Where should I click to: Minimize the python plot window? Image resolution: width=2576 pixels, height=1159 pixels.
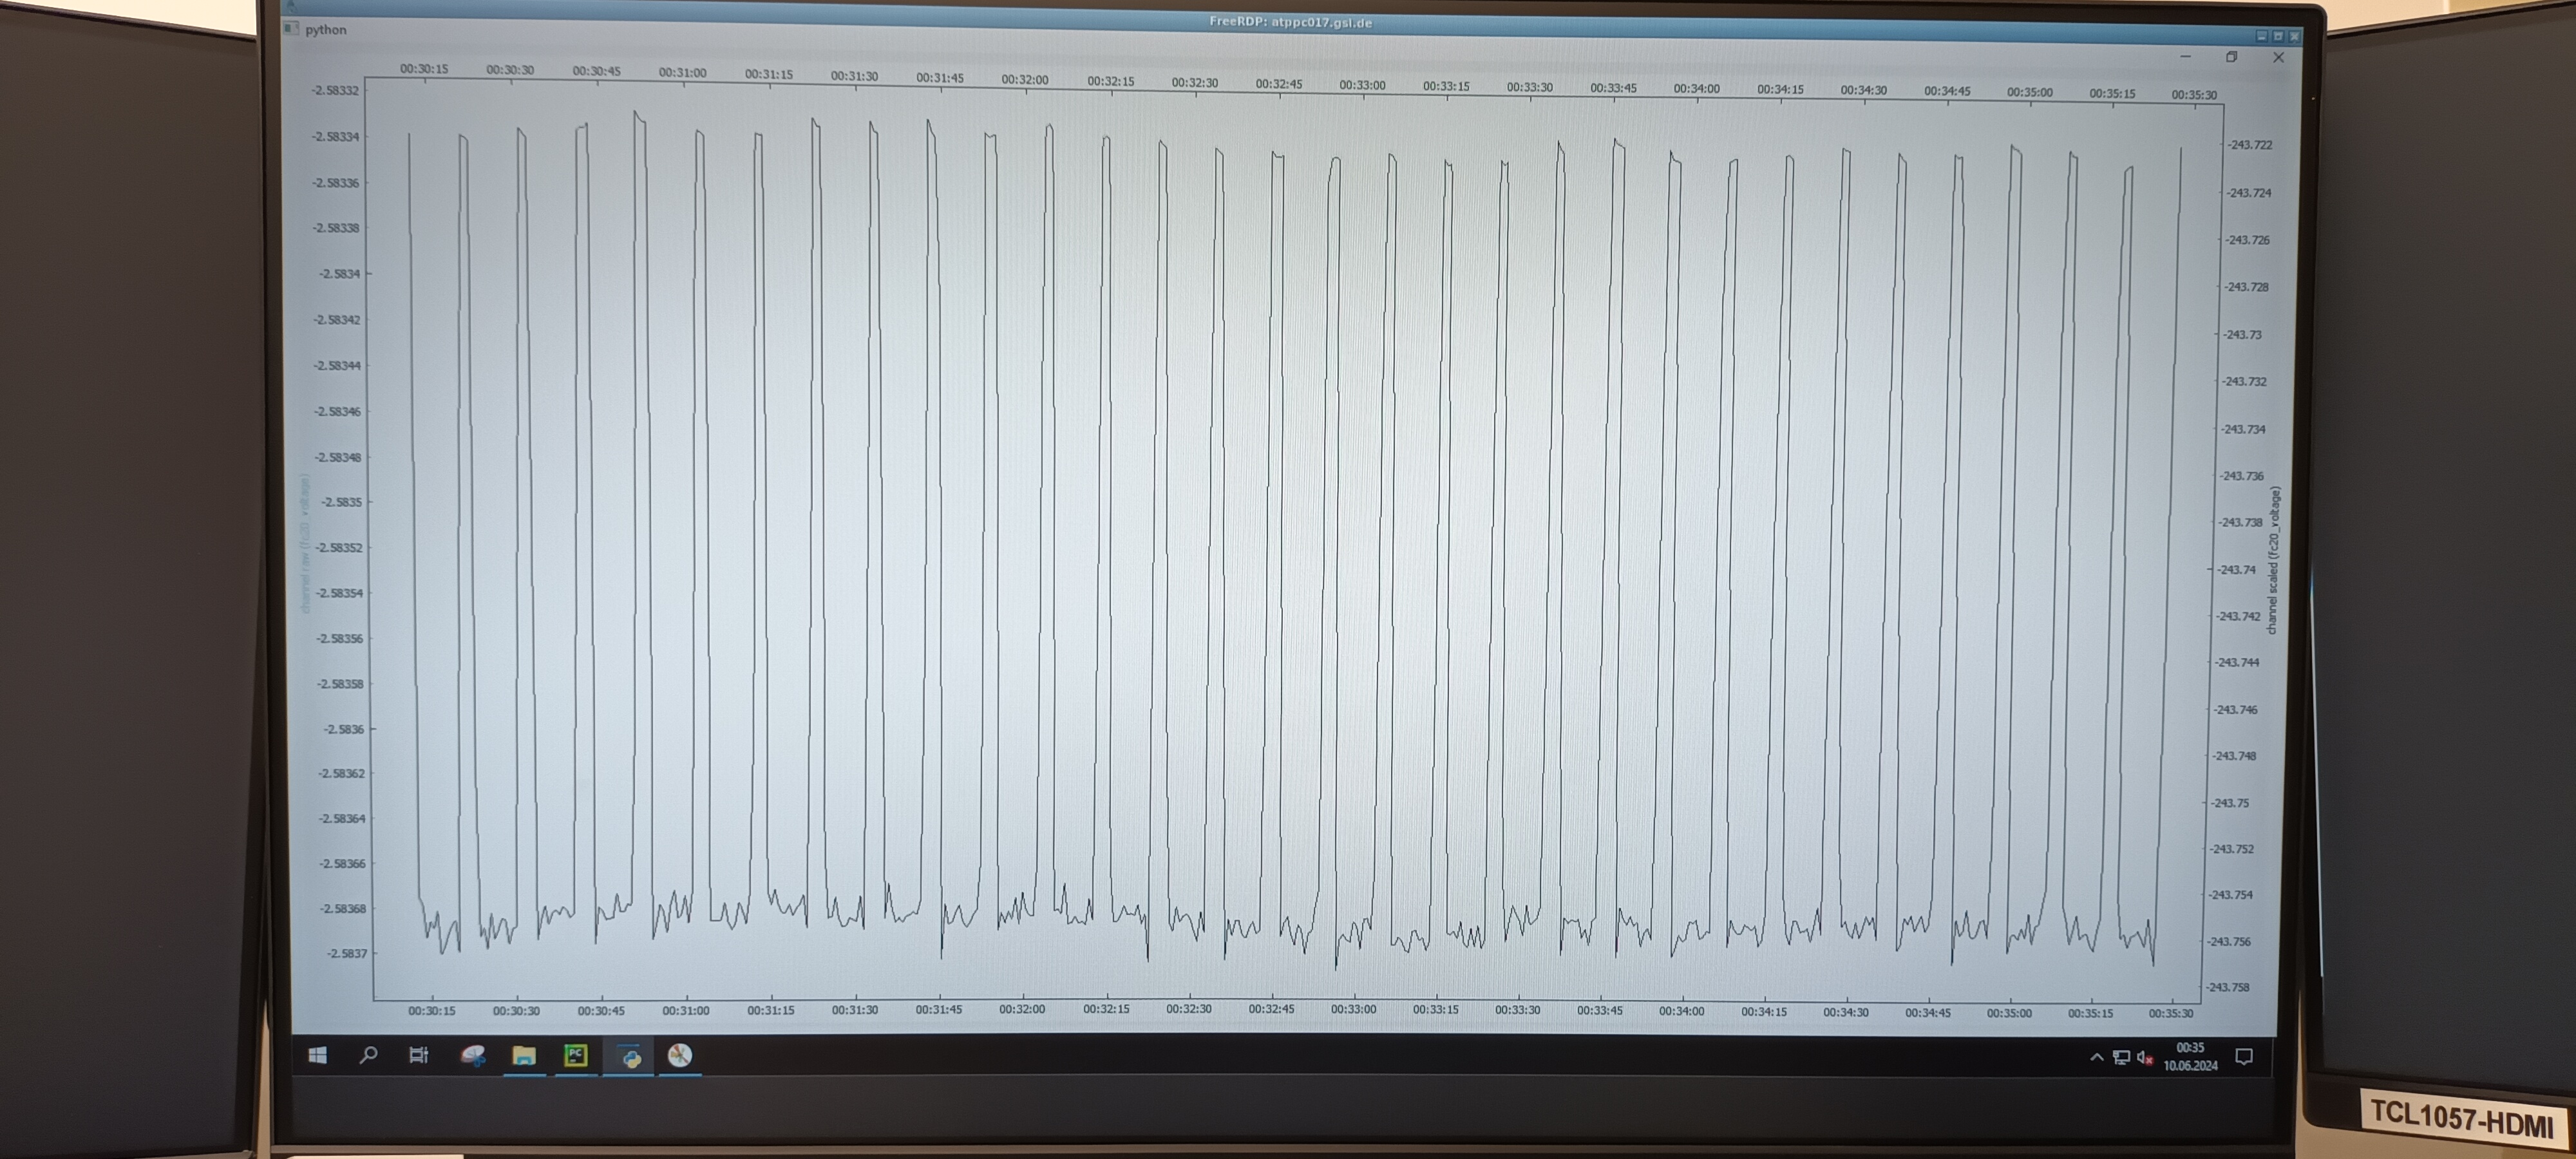2185,57
